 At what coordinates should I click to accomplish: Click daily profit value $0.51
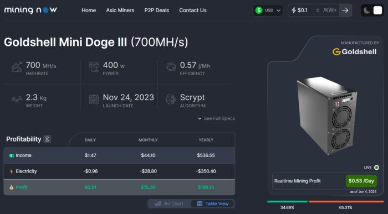90,187
